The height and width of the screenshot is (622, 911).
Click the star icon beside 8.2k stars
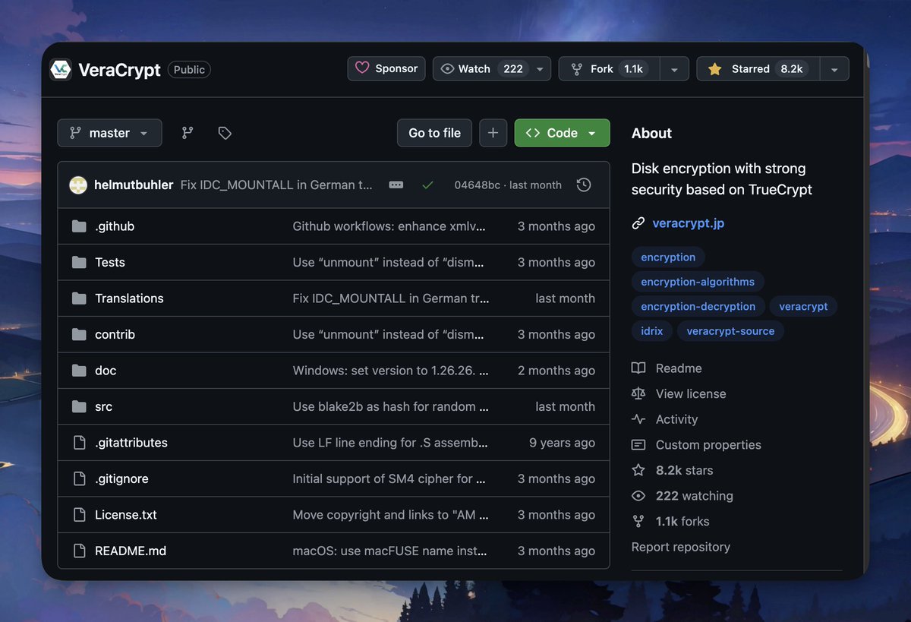(x=638, y=470)
